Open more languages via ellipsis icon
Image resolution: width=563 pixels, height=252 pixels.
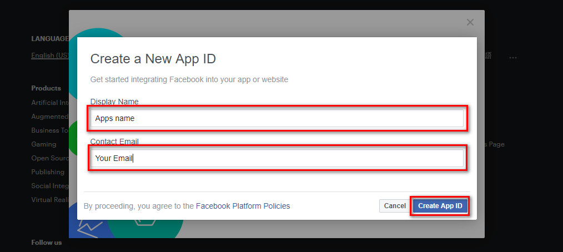click(512, 57)
